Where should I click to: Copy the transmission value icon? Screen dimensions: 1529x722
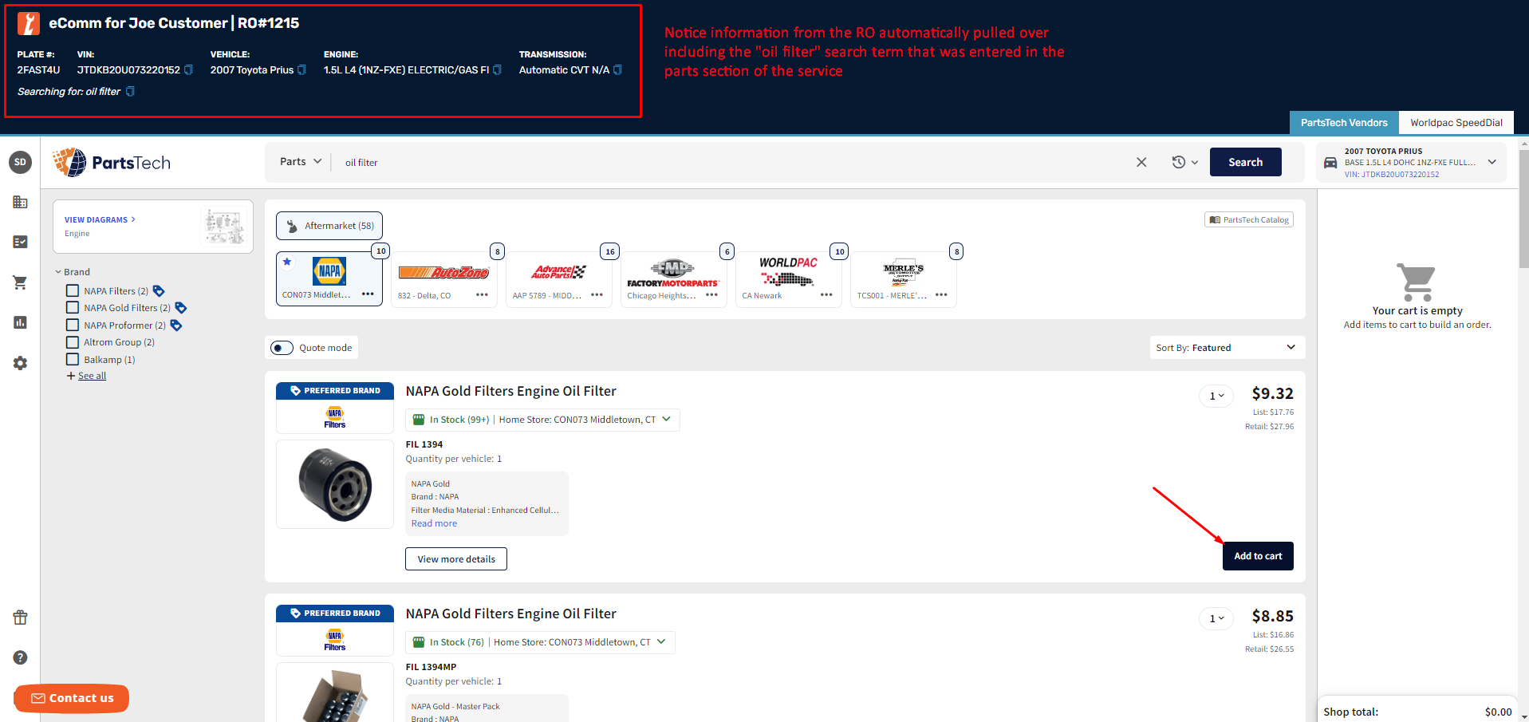(617, 70)
